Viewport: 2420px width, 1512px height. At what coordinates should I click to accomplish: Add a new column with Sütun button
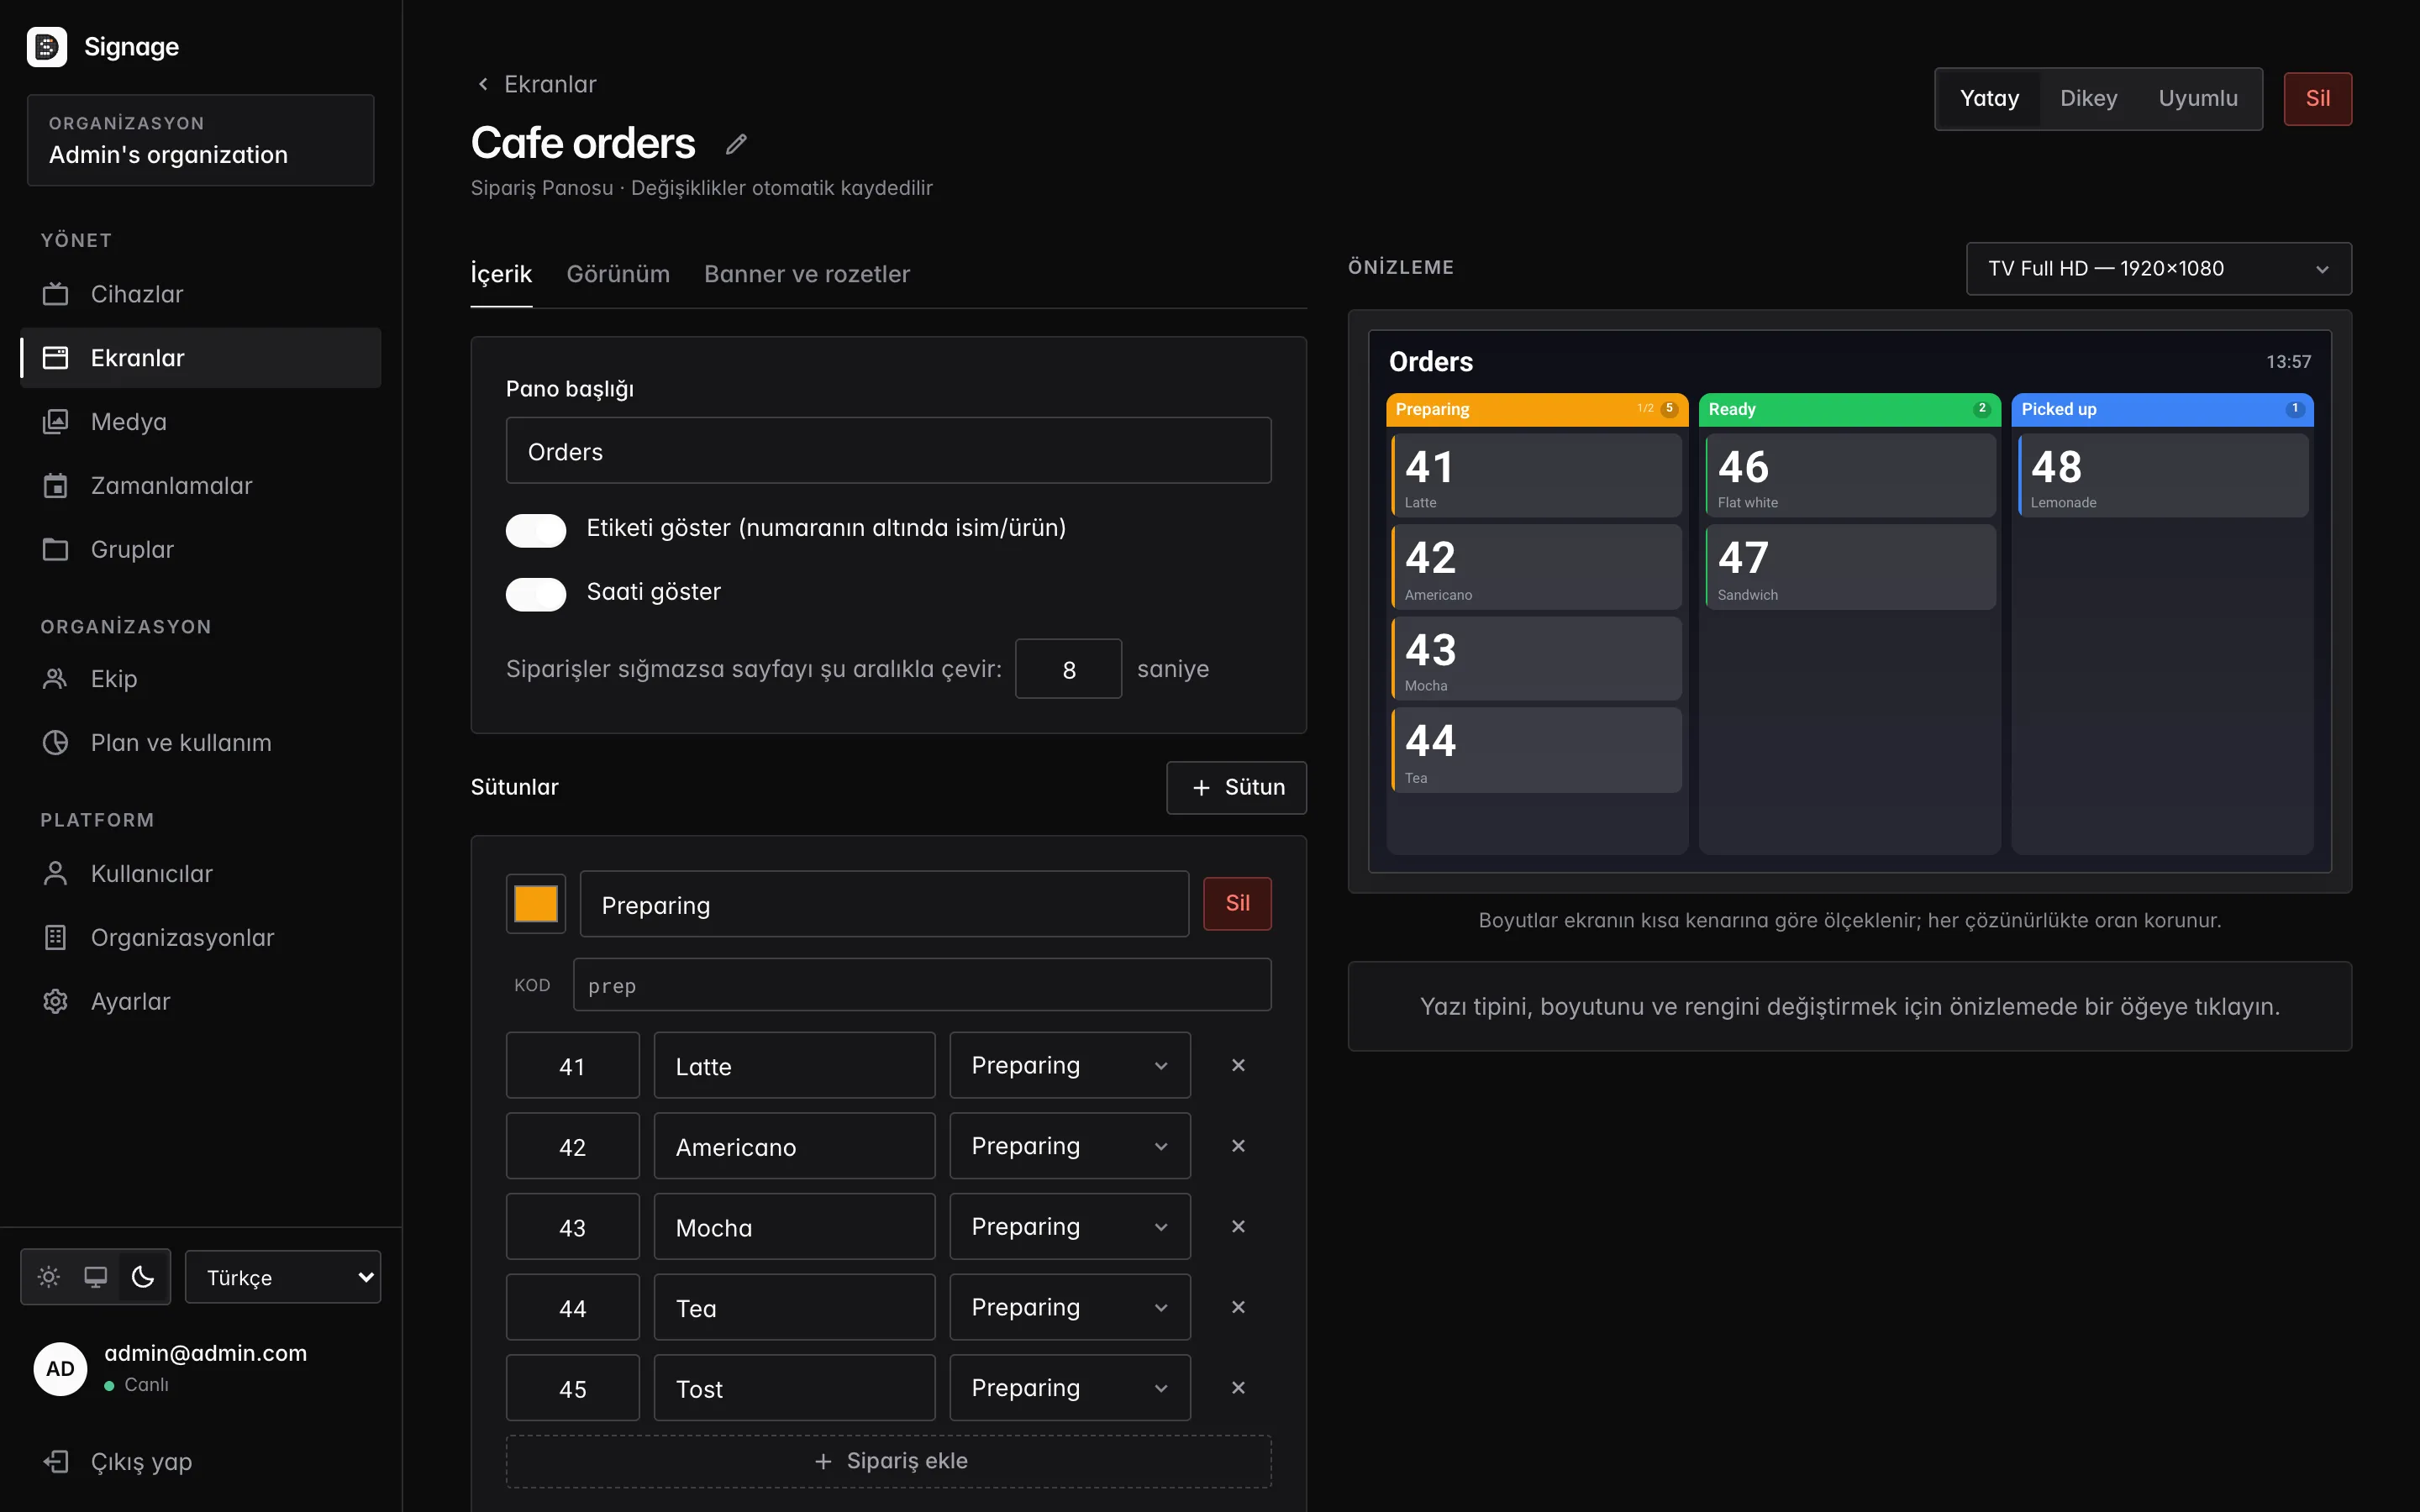click(1236, 787)
